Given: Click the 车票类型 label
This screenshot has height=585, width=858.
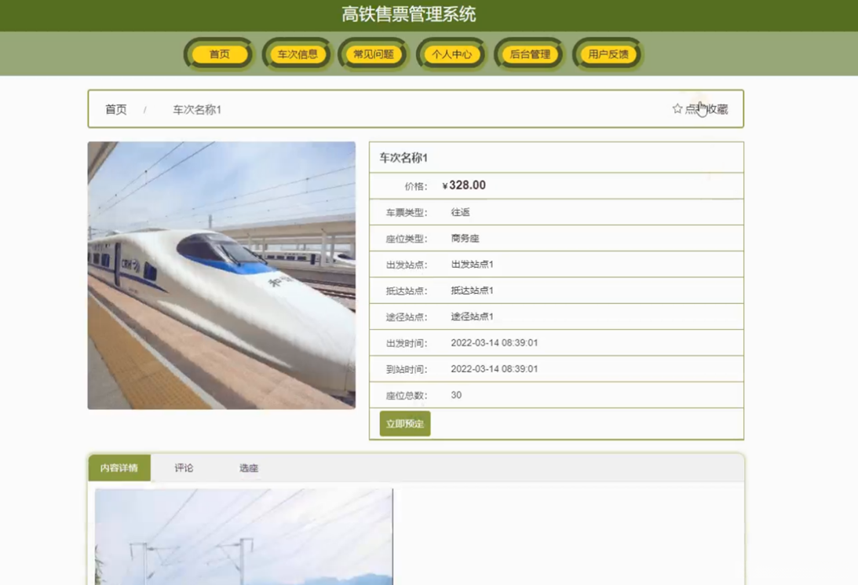Looking at the screenshot, I should click(x=407, y=212).
